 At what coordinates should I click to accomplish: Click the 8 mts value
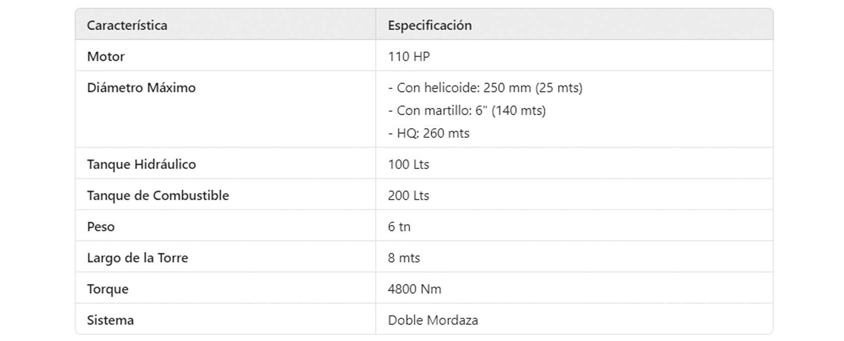point(404,258)
